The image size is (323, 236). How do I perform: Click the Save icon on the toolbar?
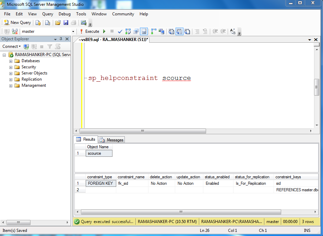pyautogui.click(x=65, y=22)
